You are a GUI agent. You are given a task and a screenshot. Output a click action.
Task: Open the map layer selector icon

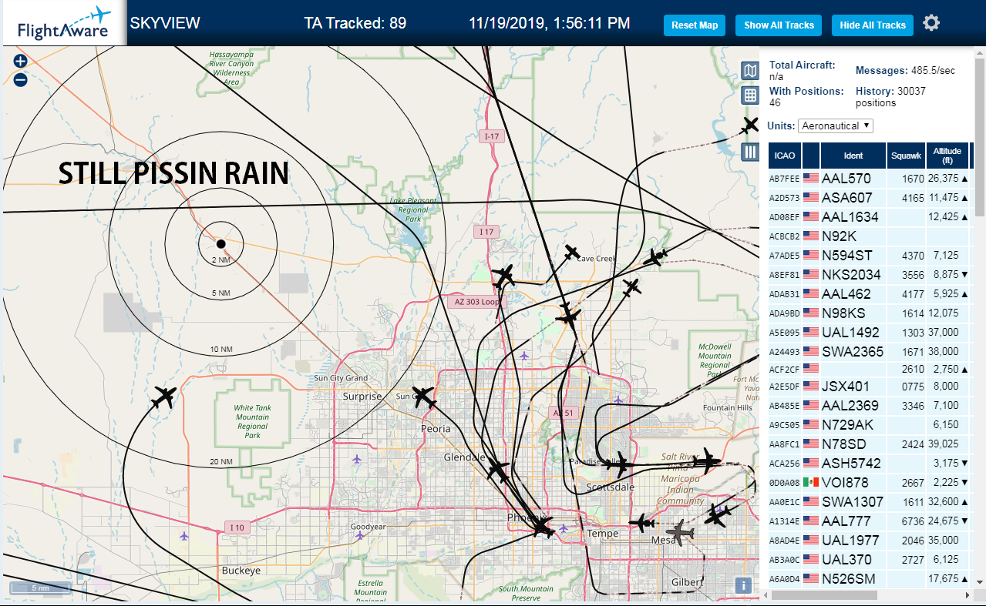click(x=750, y=71)
